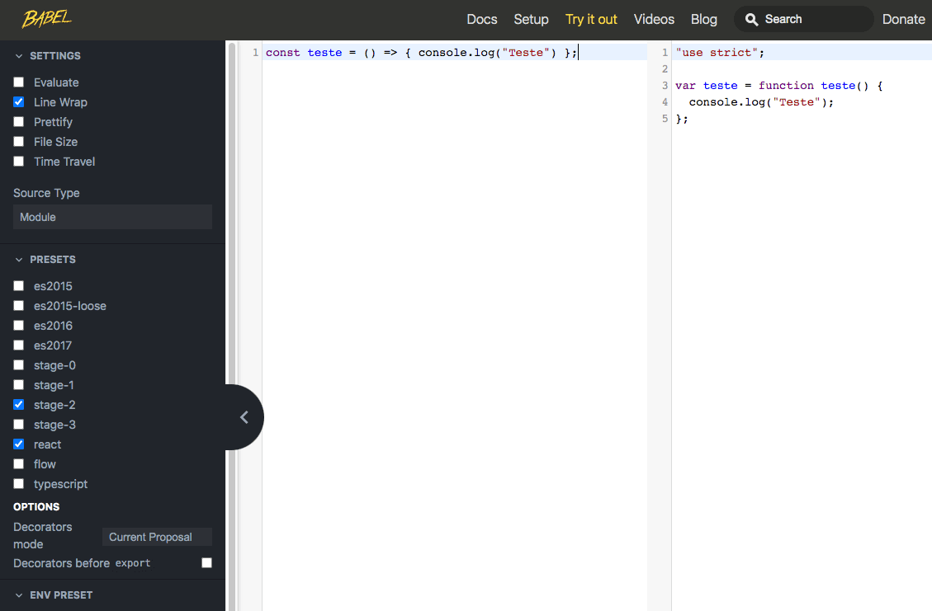Enable the Evaluate option

coord(18,82)
